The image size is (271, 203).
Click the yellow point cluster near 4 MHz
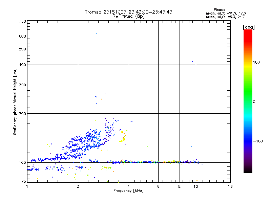pyautogui.click(x=122, y=140)
